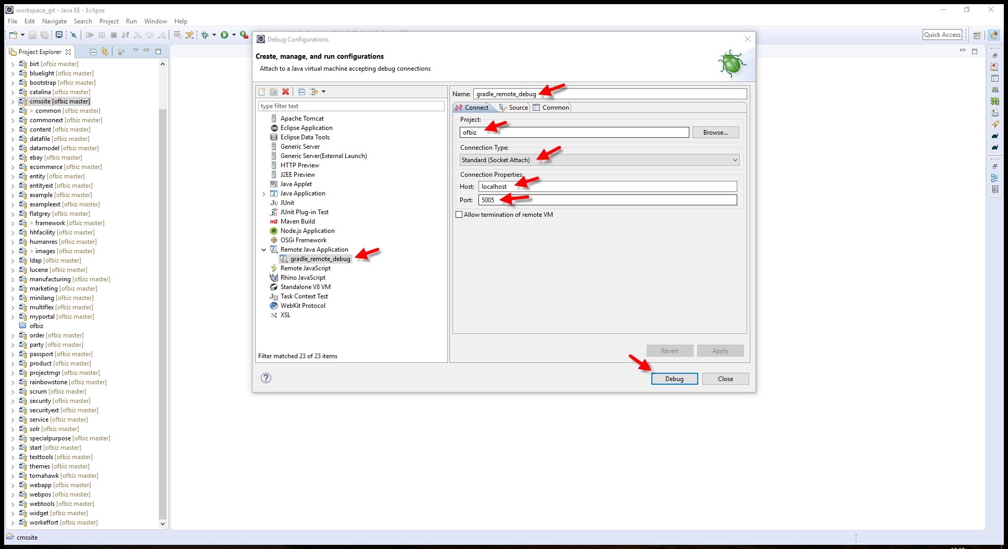The image size is (1008, 549).
Task: Open the Connection Type dropdown
Action: [x=599, y=160]
